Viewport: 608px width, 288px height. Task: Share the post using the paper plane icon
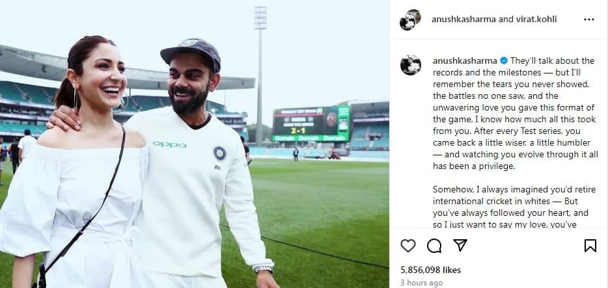pos(460,246)
